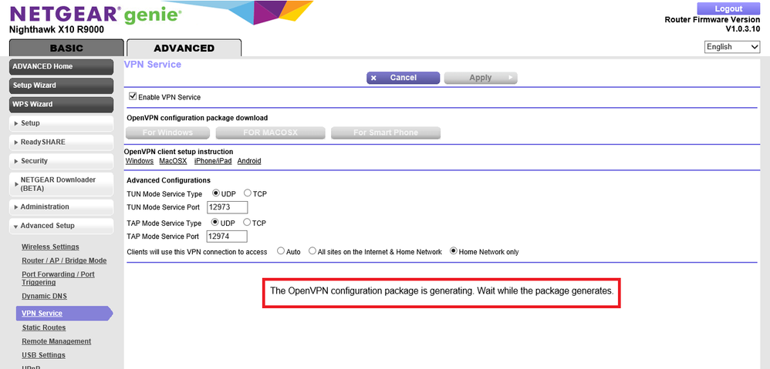Expand the Administration section
This screenshot has height=369, width=770.
[x=62, y=206]
